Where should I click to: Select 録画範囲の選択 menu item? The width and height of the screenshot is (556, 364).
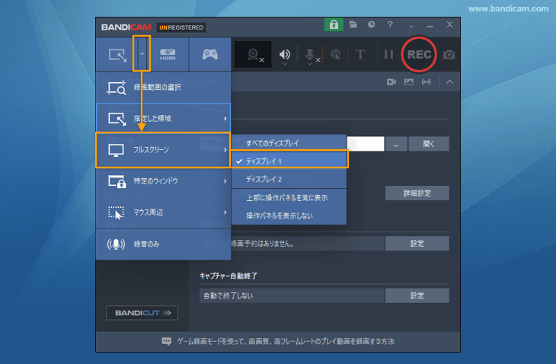tap(164, 87)
